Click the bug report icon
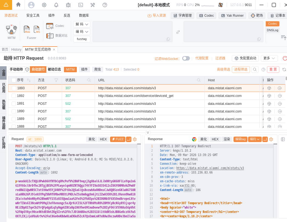This screenshot has width=287, height=222. tap(68, 5)
